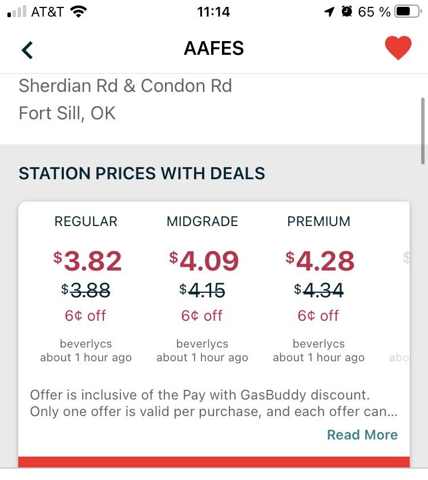Tap the partially hidden fourth price
Viewport: 428px width, 480px height.
click(406, 257)
